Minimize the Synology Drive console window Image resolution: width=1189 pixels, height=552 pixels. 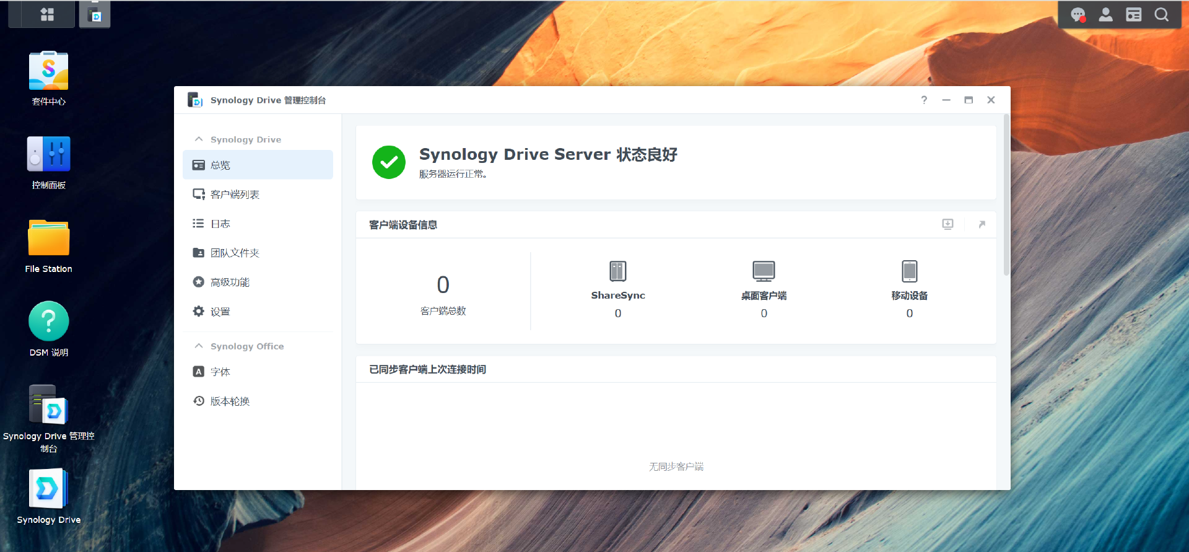[946, 100]
